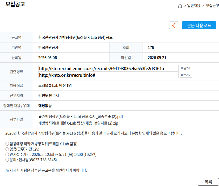Click the 장애인 채용 / 우대 label

pos(16,106)
